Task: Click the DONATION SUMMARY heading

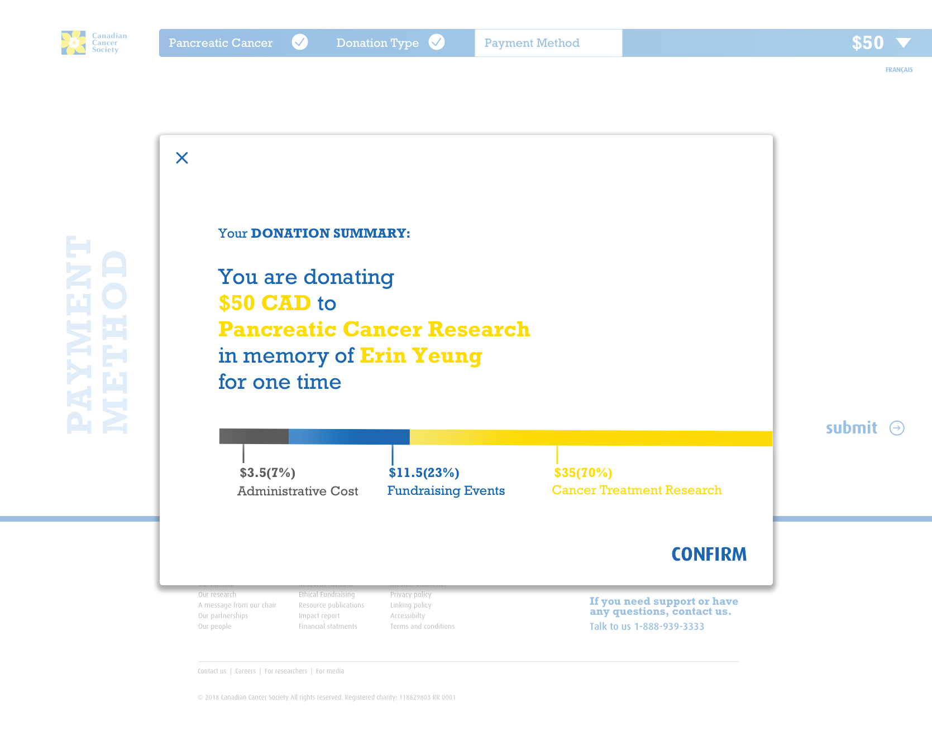Action: click(330, 233)
